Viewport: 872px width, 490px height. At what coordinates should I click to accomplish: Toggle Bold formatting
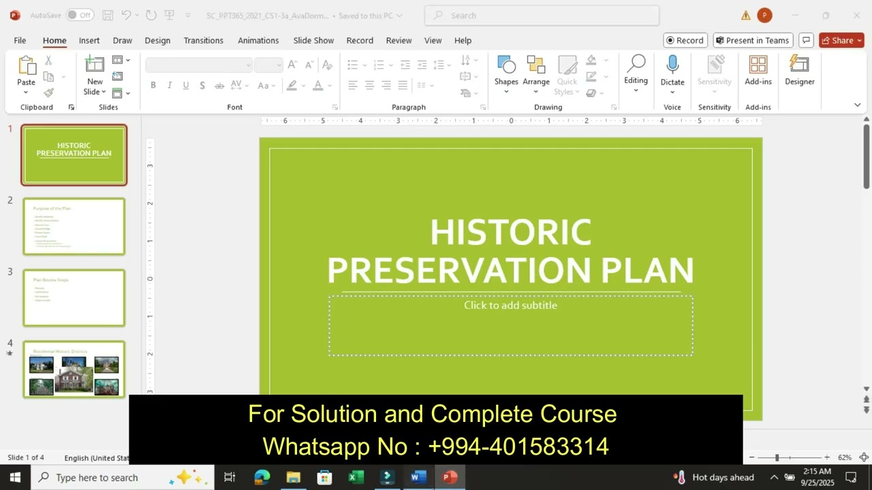(153, 85)
